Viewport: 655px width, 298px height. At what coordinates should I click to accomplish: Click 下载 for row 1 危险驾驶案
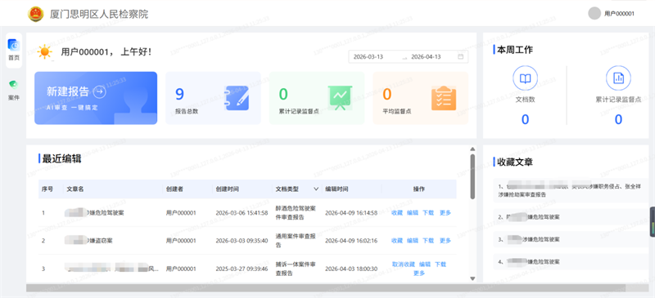[428, 212]
